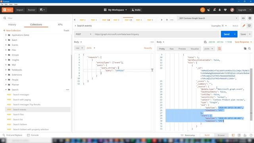The width and height of the screenshot is (254, 143).
Task: Click the request URL field
Action: click(156, 34)
